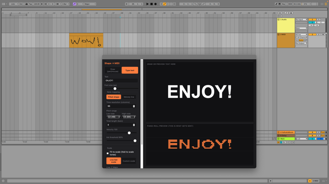Click the MIDI Arrangement Overdub plus icon
The width and height of the screenshot is (329, 184).
pos(161,4)
